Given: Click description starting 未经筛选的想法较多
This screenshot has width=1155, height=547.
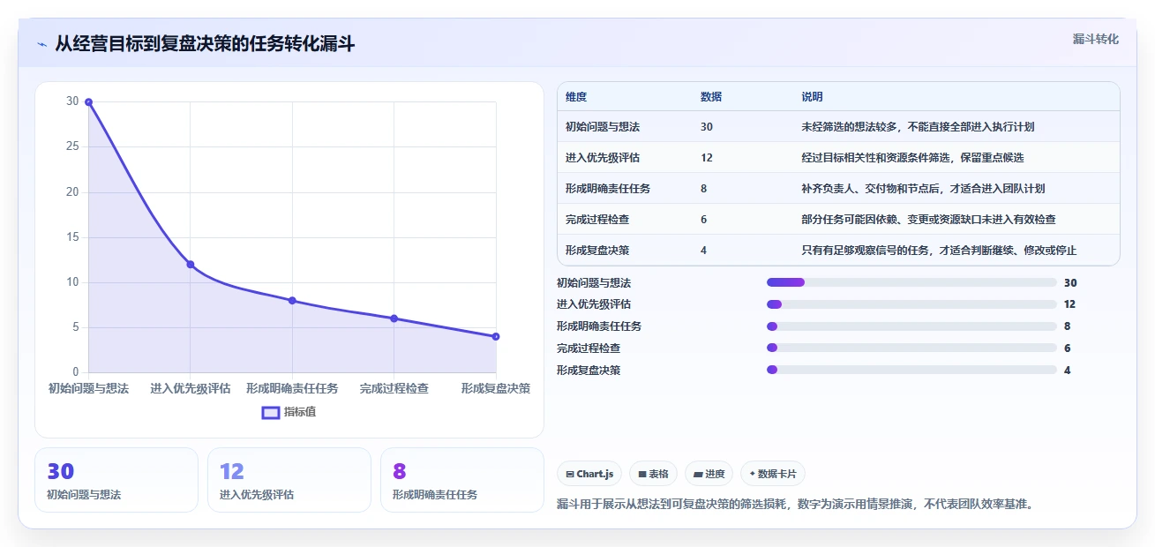Looking at the screenshot, I should [918, 127].
